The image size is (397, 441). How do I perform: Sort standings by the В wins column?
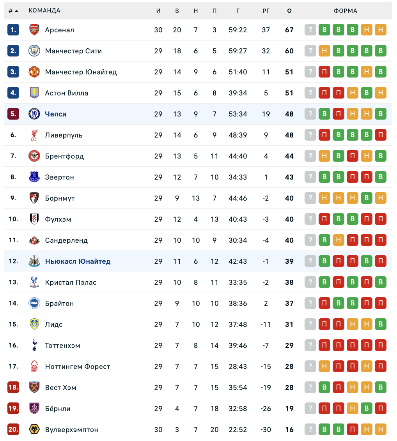pyautogui.click(x=177, y=11)
